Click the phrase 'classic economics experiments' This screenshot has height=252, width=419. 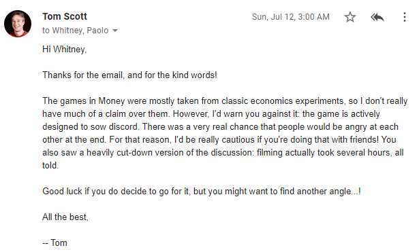click(x=283, y=101)
